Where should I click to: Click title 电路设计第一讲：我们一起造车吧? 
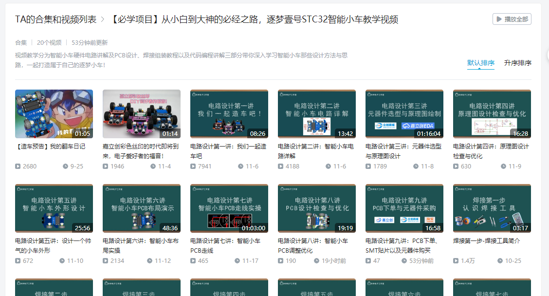click(228, 151)
